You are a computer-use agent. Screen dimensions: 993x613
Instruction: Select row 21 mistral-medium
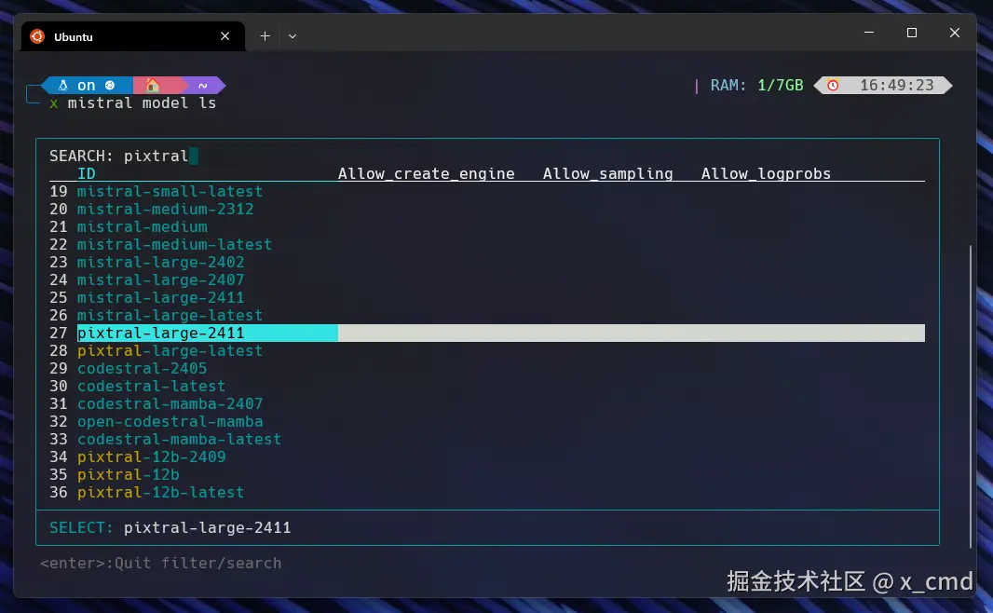pos(487,226)
